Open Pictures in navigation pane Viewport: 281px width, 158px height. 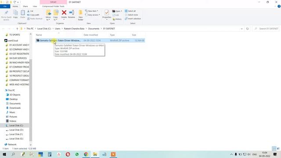click(x=13, y=117)
